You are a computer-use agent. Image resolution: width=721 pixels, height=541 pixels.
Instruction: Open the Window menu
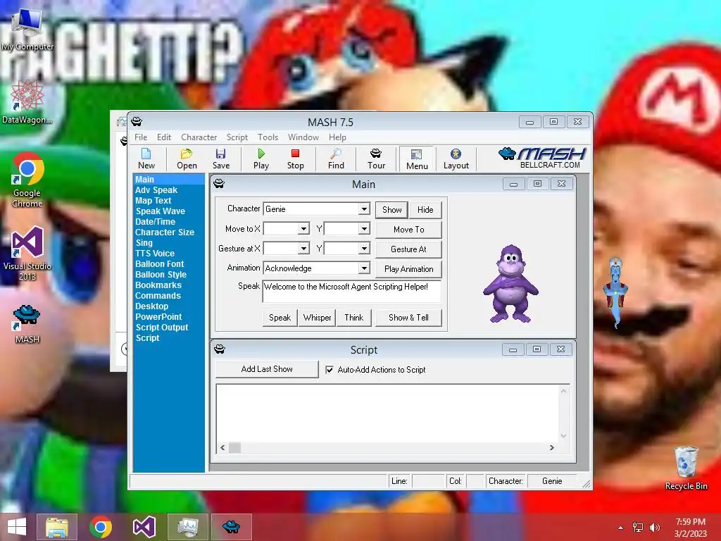tap(303, 137)
